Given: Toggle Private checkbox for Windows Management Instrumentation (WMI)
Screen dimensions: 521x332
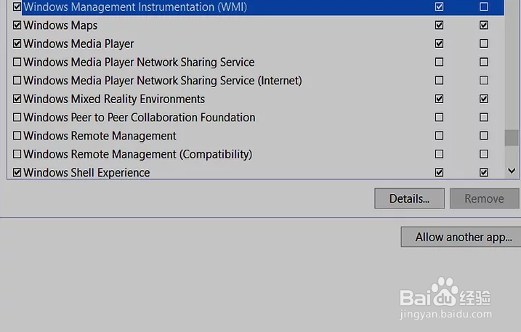Looking at the screenshot, I should (440, 7).
